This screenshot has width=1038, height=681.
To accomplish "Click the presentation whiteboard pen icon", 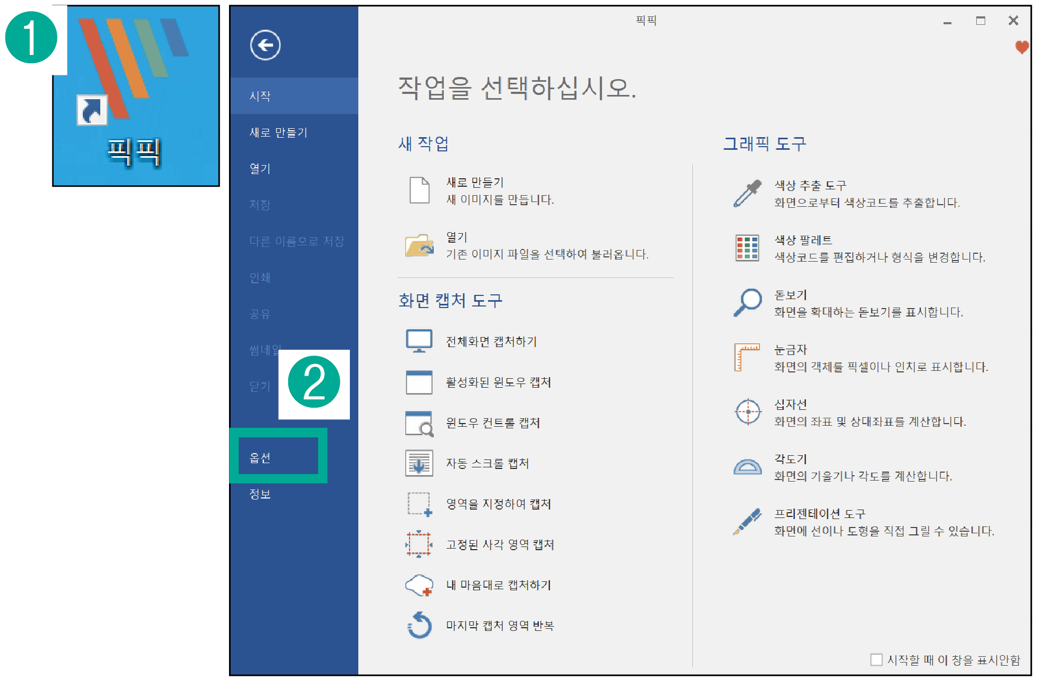I will (747, 522).
